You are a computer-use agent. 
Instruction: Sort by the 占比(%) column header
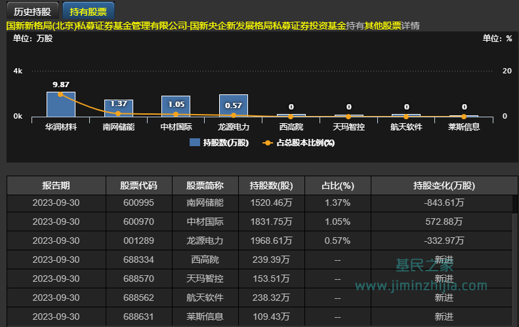click(x=338, y=185)
